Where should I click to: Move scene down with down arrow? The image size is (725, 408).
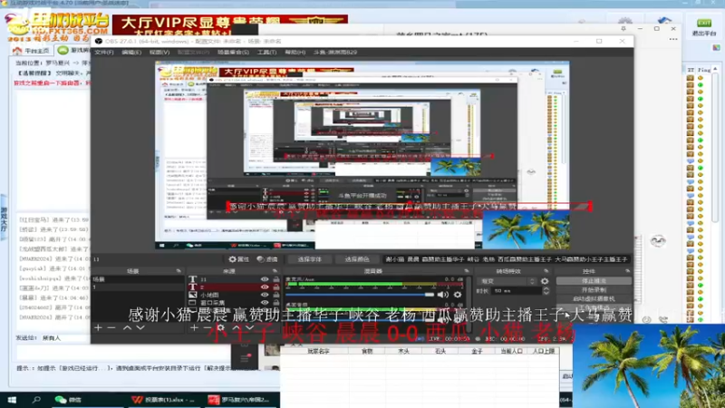[140, 327]
